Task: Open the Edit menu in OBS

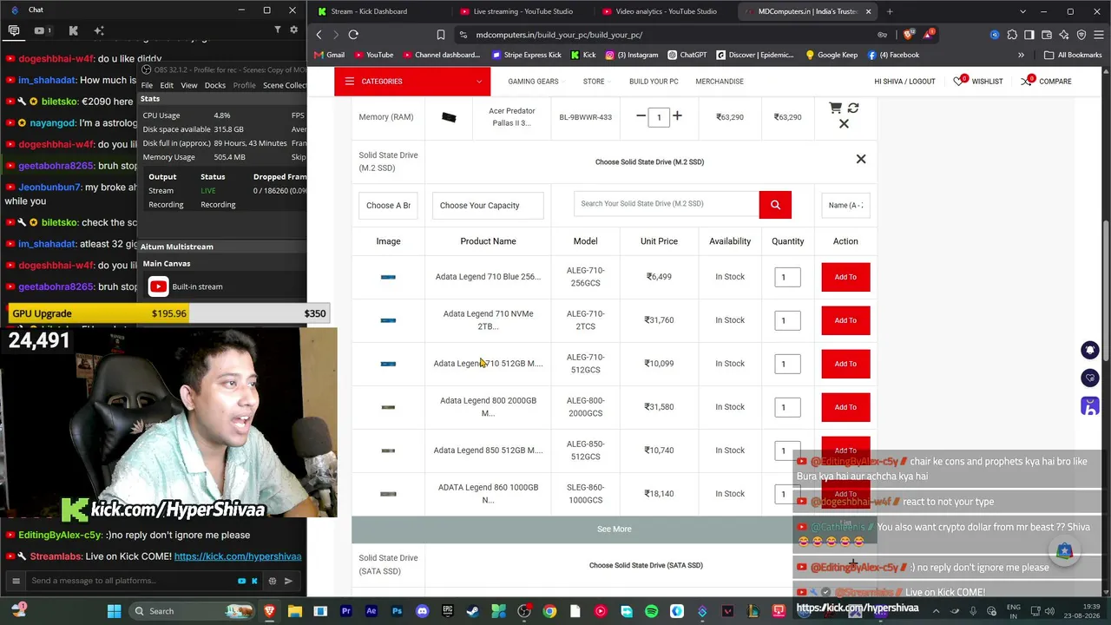Action: [x=167, y=85]
